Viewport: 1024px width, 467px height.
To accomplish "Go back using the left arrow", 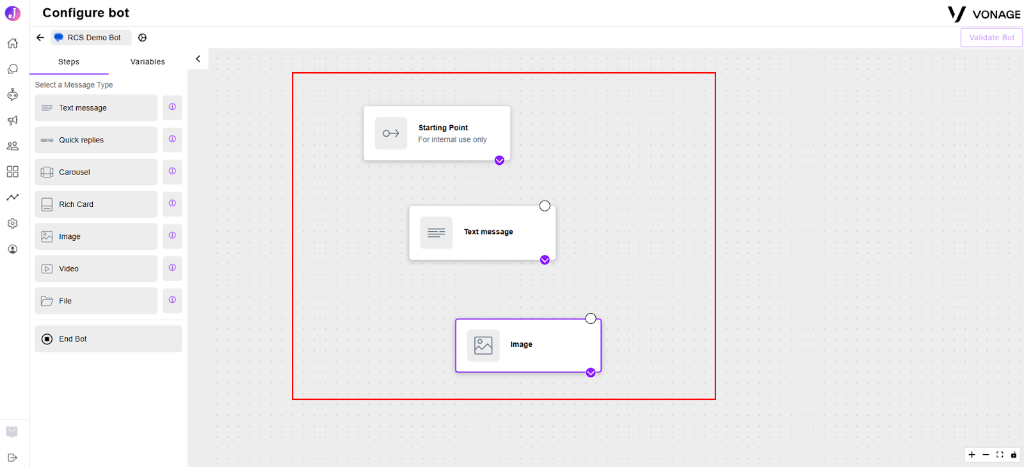I will click(40, 38).
